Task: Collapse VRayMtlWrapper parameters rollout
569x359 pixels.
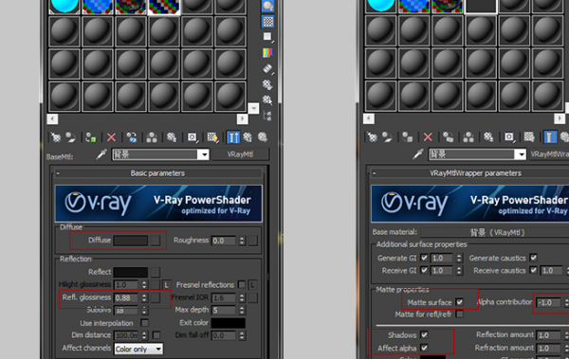Action: pyautogui.click(x=469, y=173)
